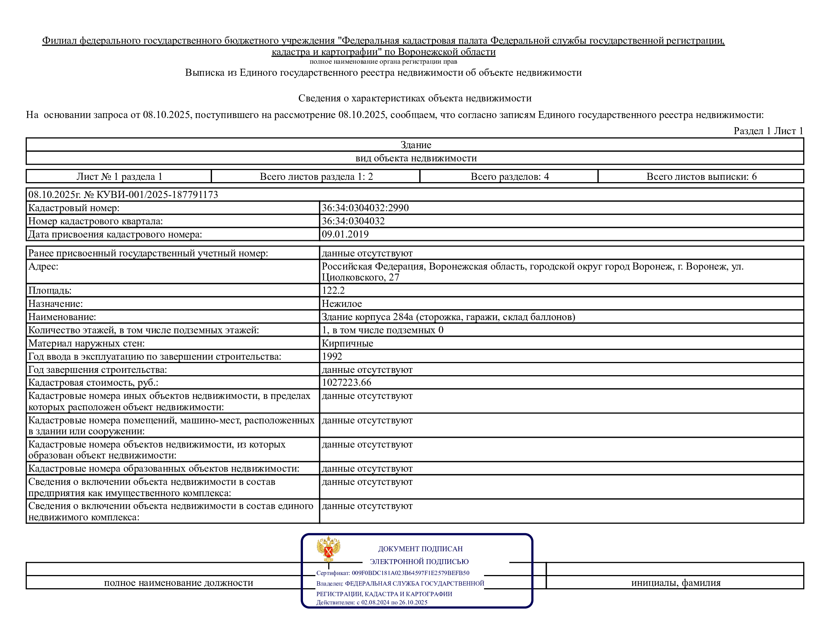
Task: Click the cadastral number 36:34:0304032:2990
Action: click(x=365, y=208)
